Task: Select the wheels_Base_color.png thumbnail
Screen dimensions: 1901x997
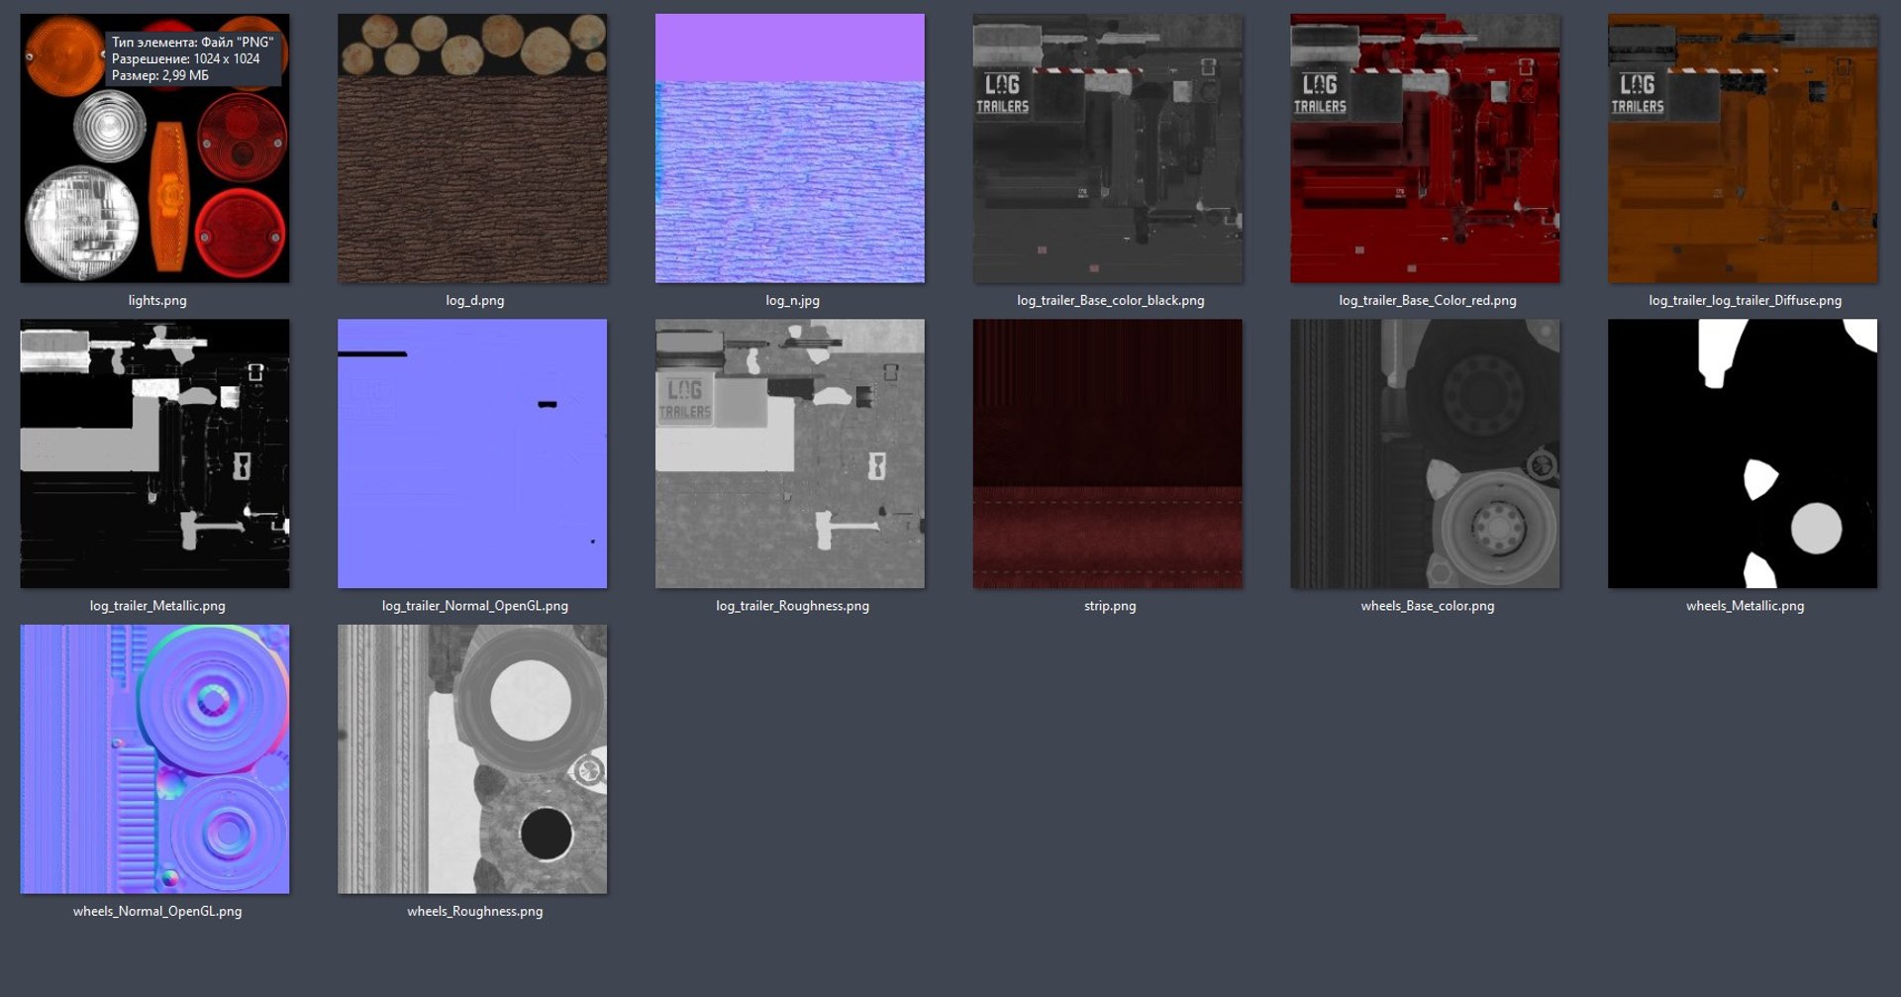Action: 1425,453
